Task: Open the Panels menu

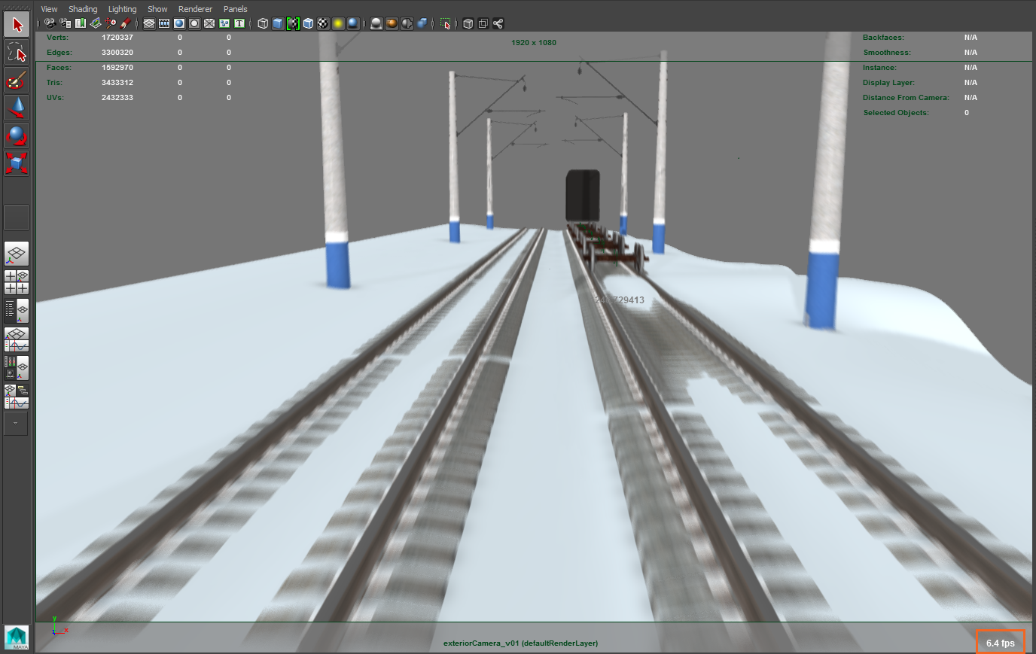Action: point(235,9)
